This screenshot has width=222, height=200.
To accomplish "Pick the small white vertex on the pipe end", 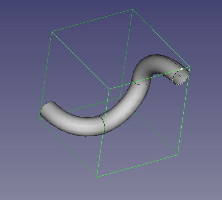I will coord(182,69).
